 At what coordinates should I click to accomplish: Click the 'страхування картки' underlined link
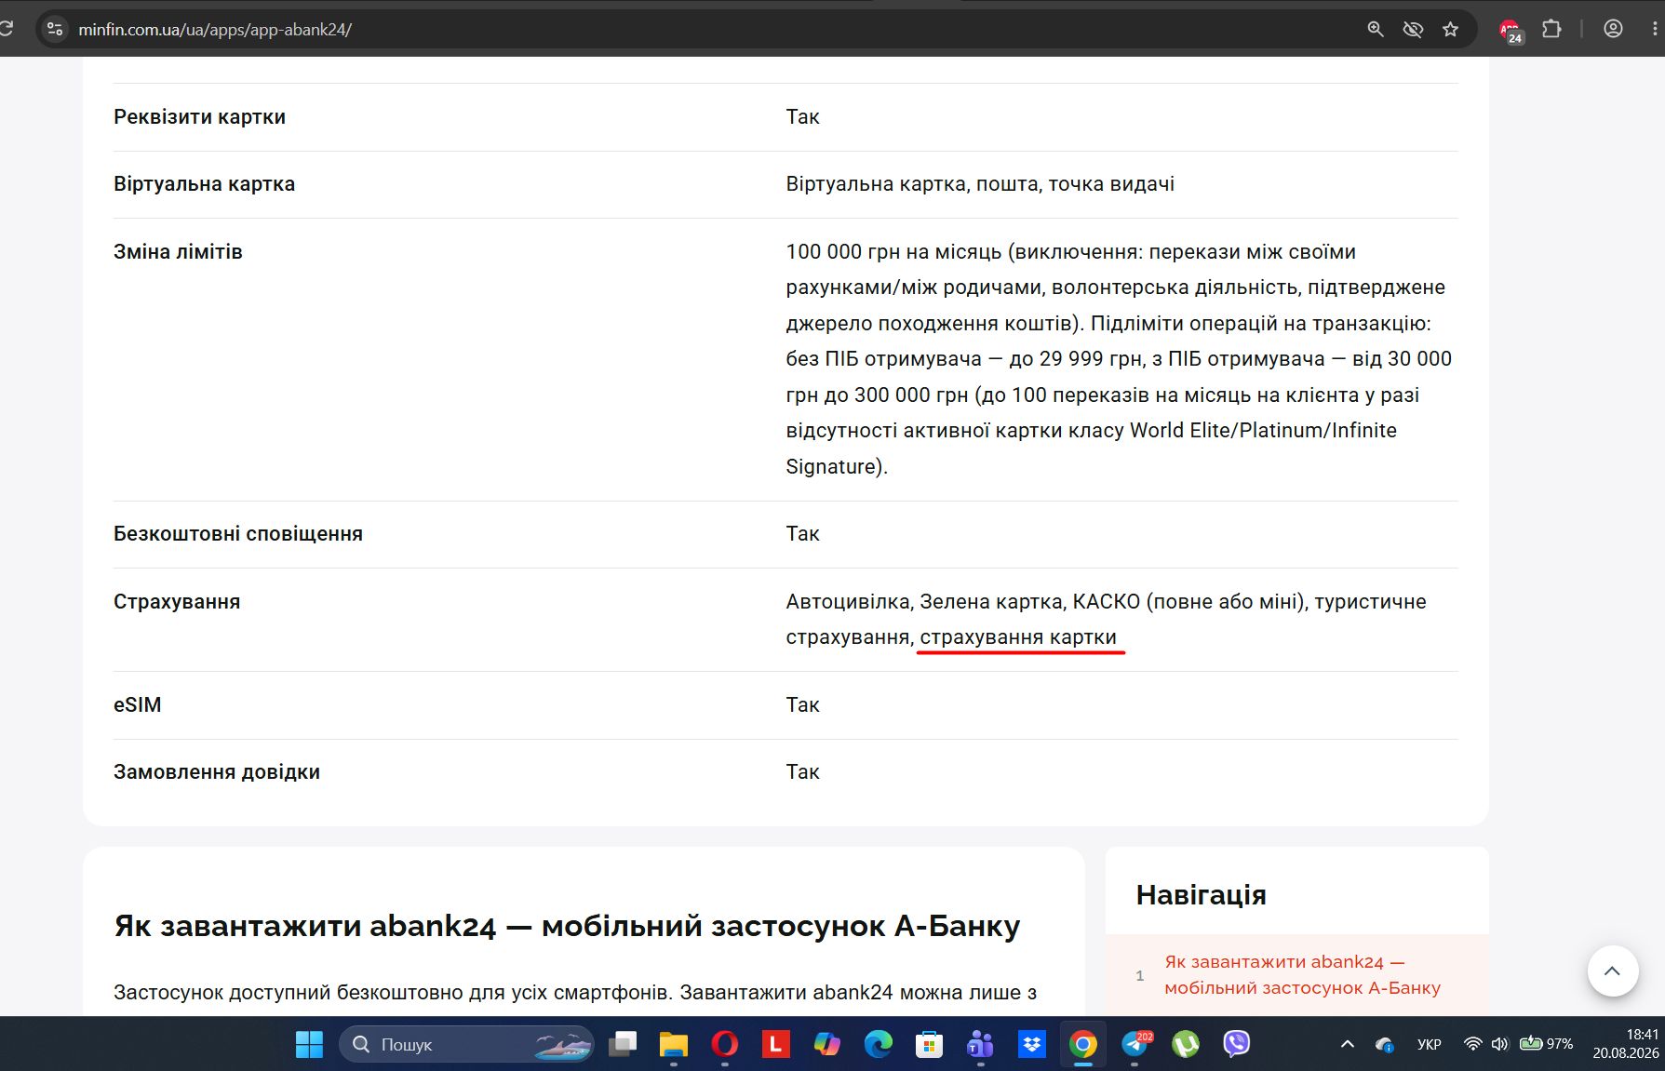(1018, 637)
